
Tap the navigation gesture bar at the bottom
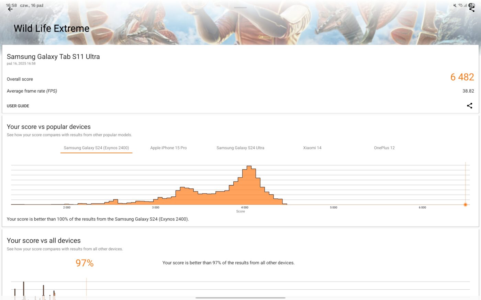click(240, 298)
